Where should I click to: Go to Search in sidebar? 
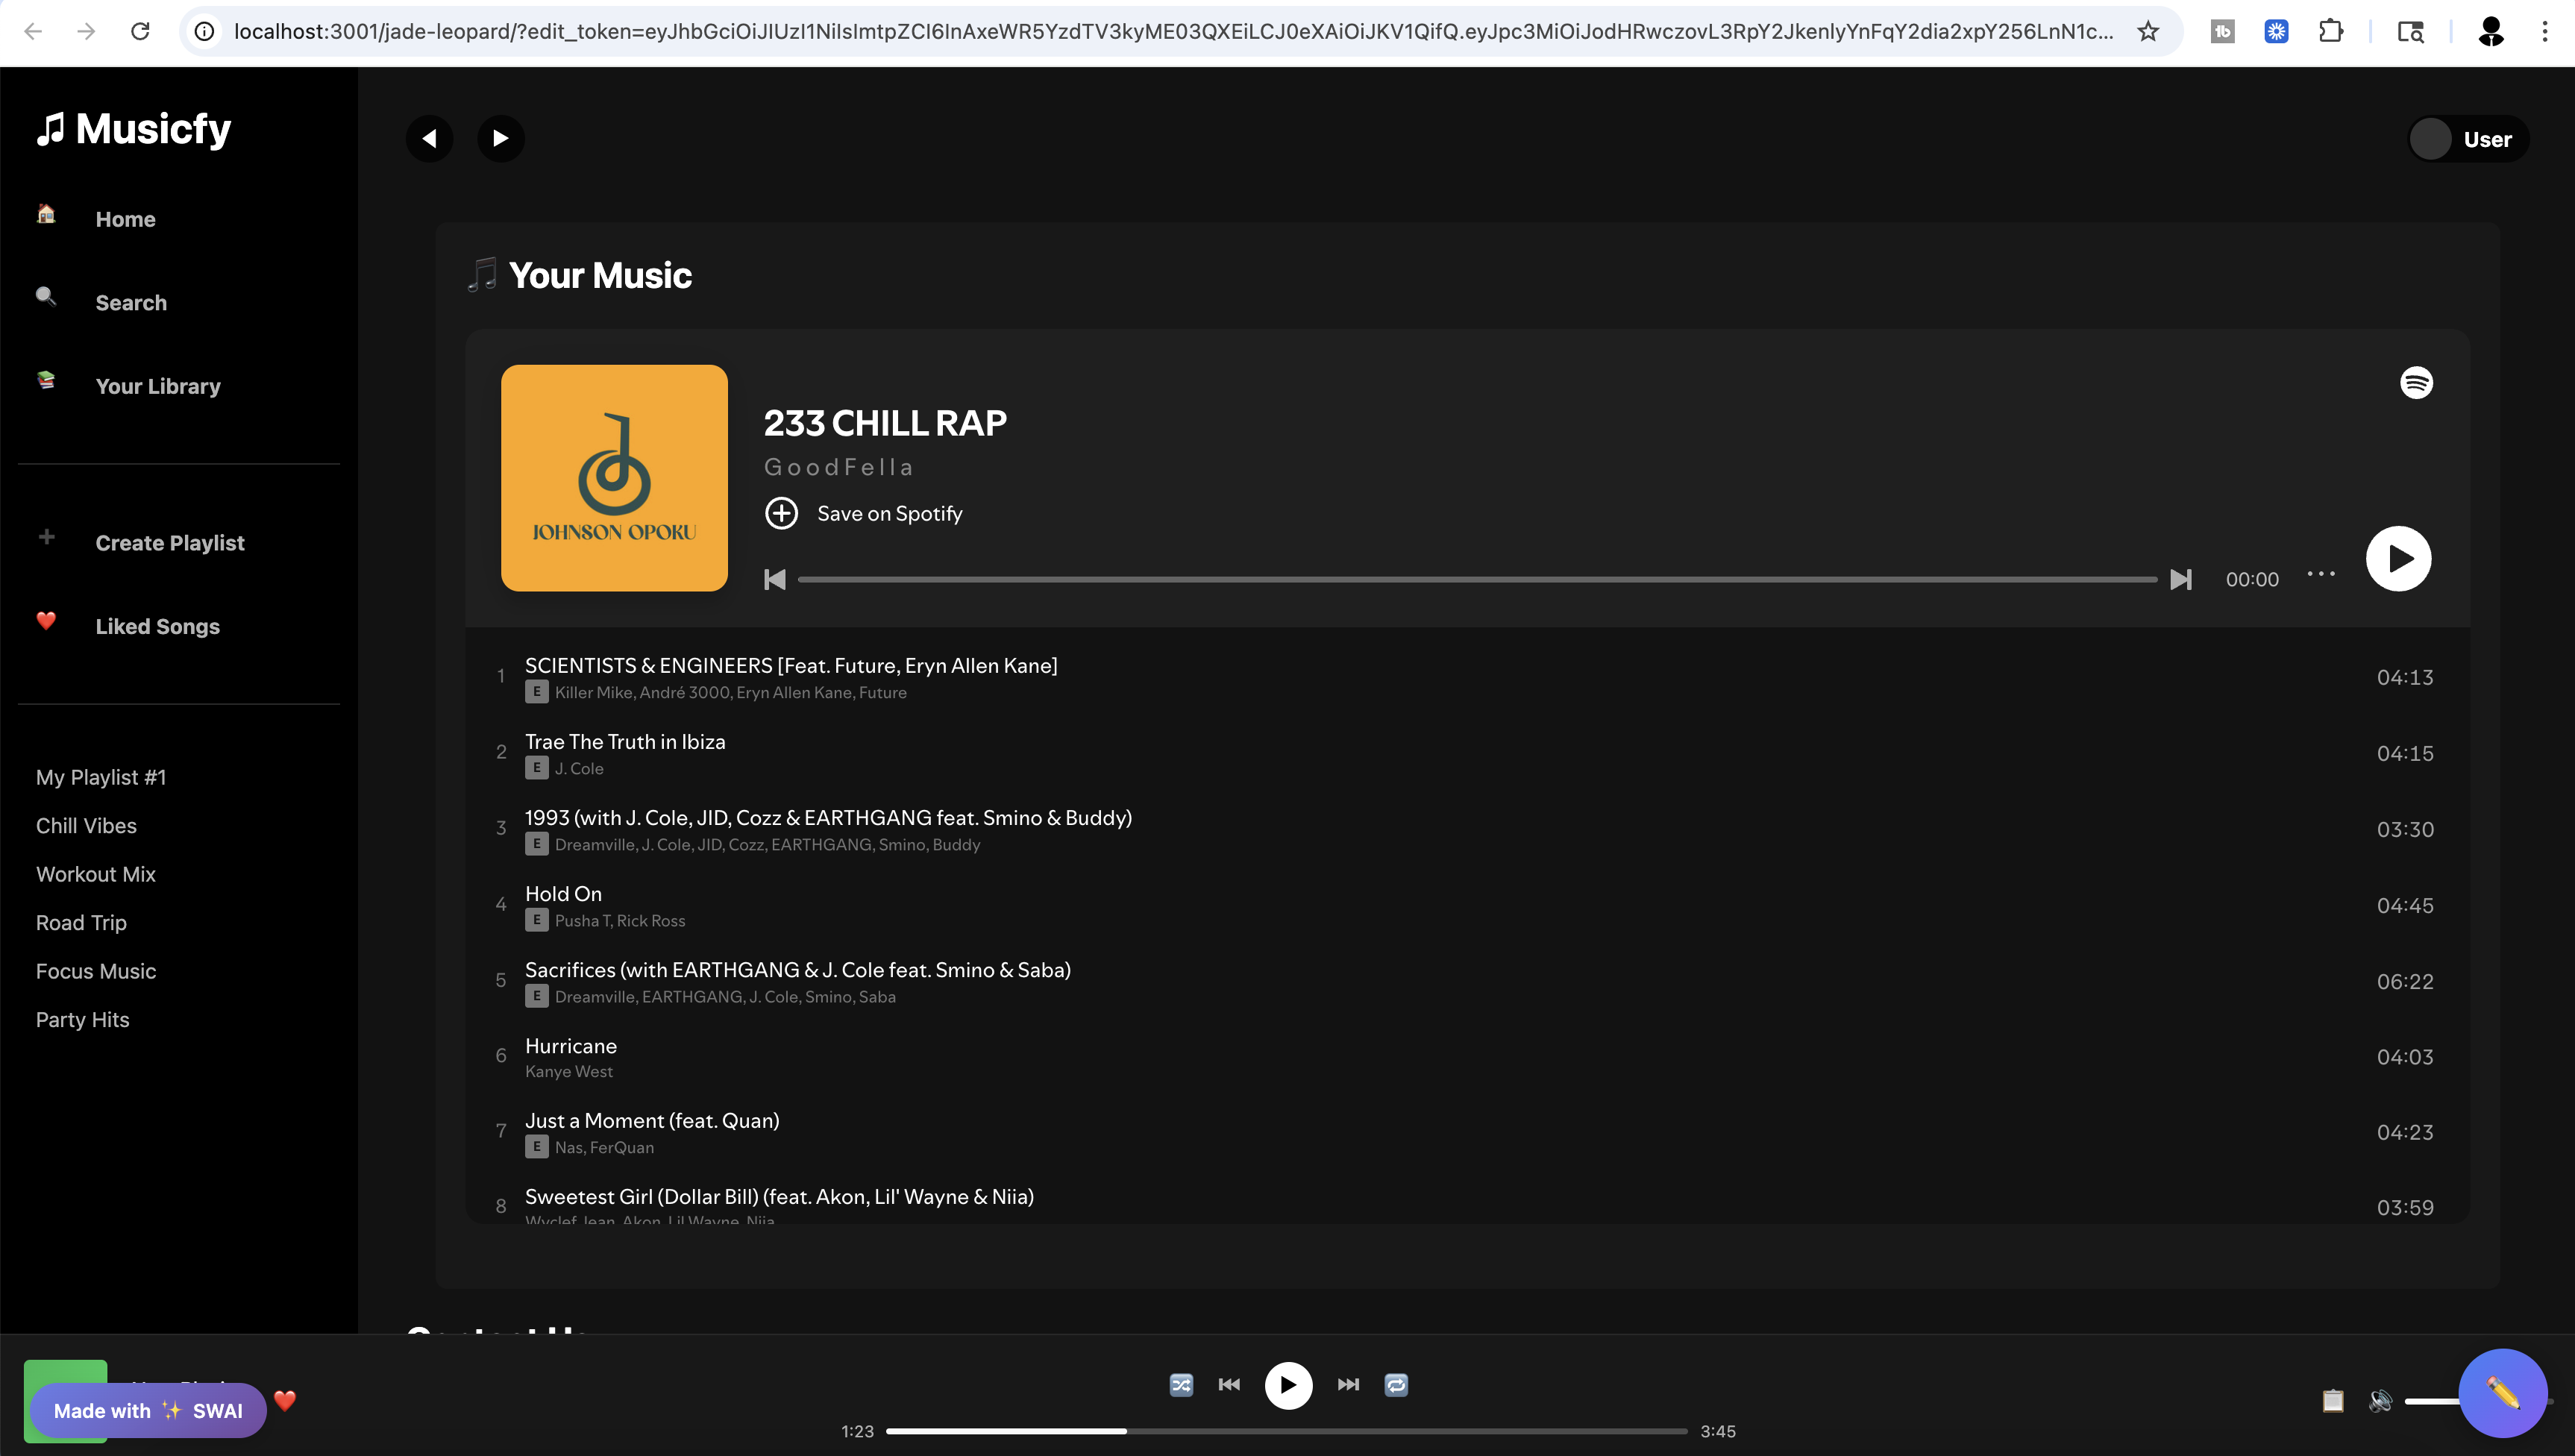[x=131, y=303]
